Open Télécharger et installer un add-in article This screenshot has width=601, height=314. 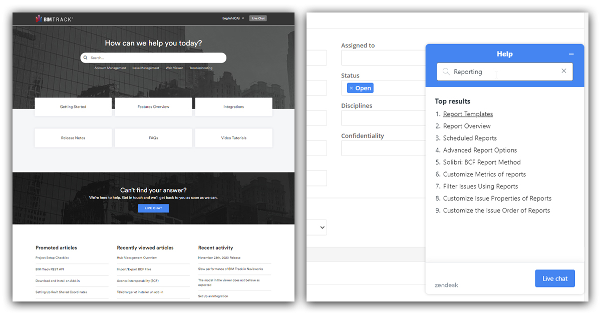point(140,292)
